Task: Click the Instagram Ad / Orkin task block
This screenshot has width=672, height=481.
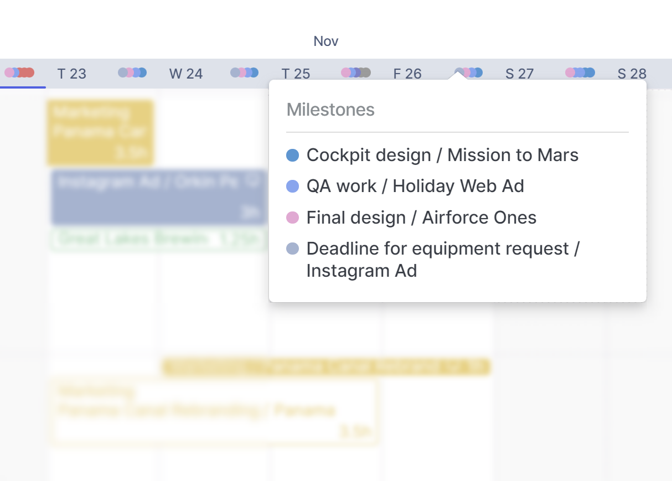Action: tap(155, 196)
